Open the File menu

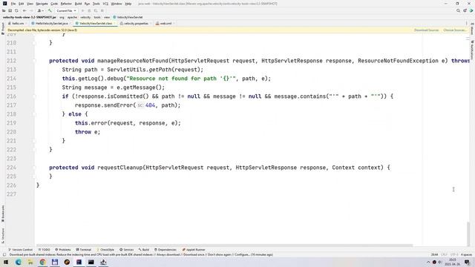pos(13,4)
